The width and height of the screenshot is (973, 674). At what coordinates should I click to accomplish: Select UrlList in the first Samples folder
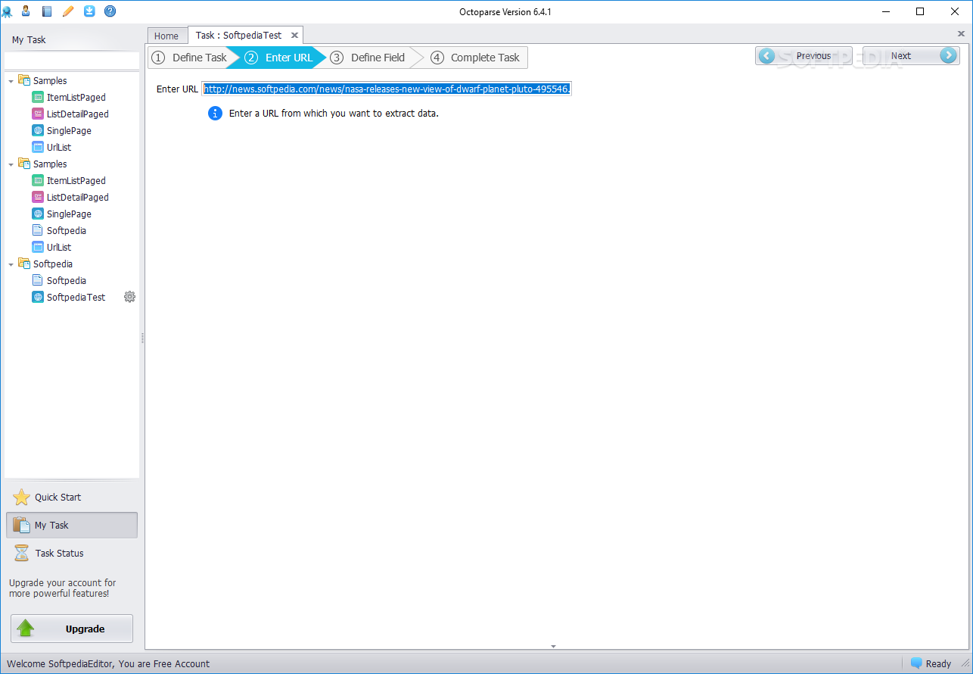click(59, 148)
